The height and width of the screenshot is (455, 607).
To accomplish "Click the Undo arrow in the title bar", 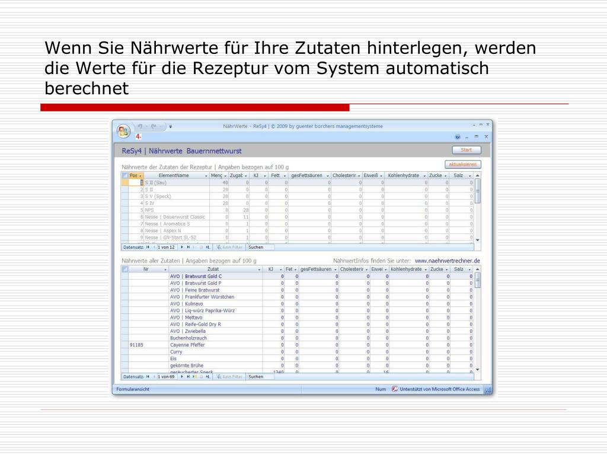I will (x=140, y=126).
